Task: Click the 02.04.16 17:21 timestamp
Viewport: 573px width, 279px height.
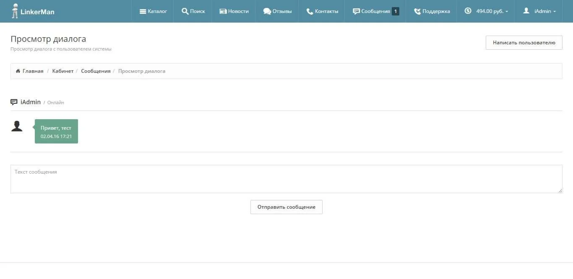Action: click(56, 136)
